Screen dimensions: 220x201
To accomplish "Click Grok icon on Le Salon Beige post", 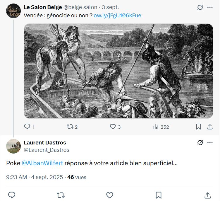I will pyautogui.click(x=200, y=7).
